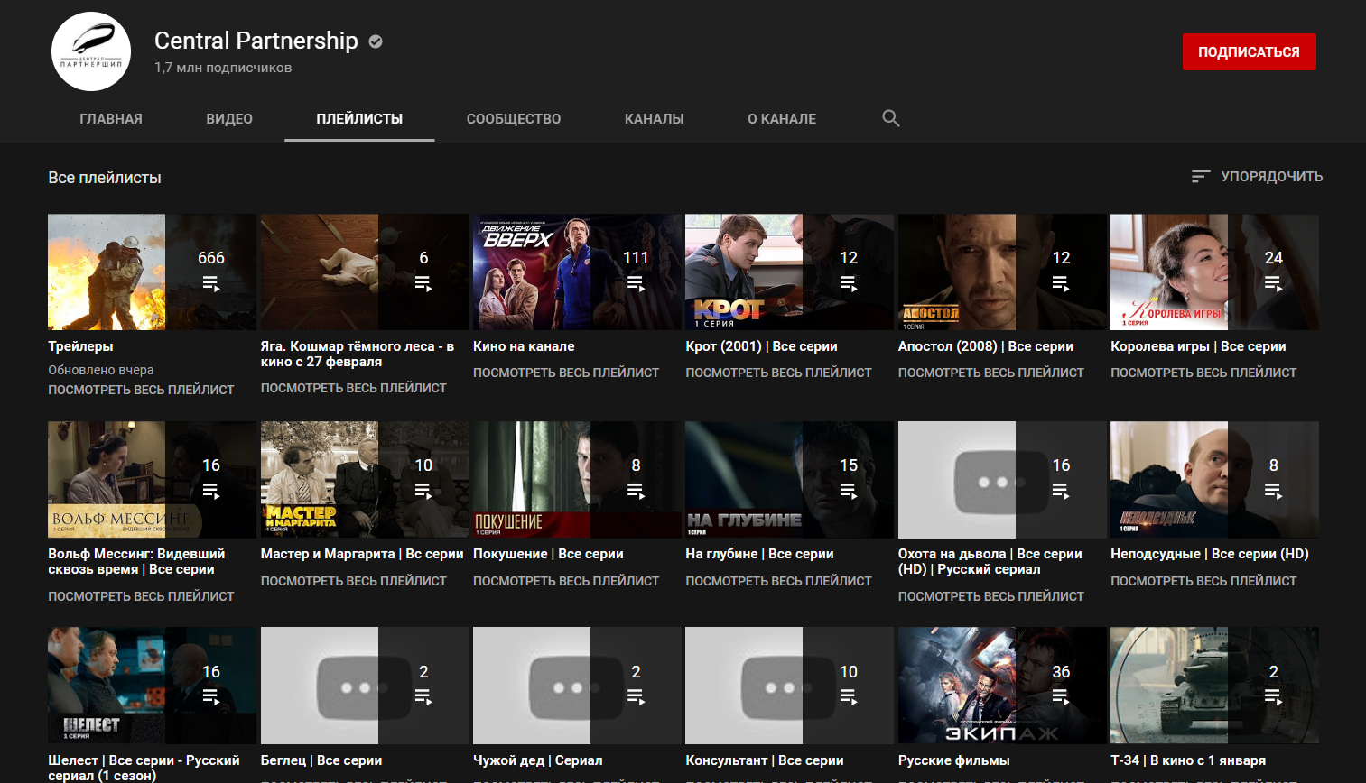Click the playlist icon on Русские фильмы thumbnail
Viewport: 1366px width, 783px height.
click(1061, 697)
